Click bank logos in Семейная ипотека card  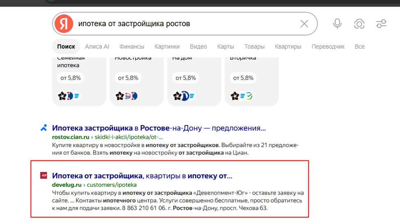(x=69, y=96)
